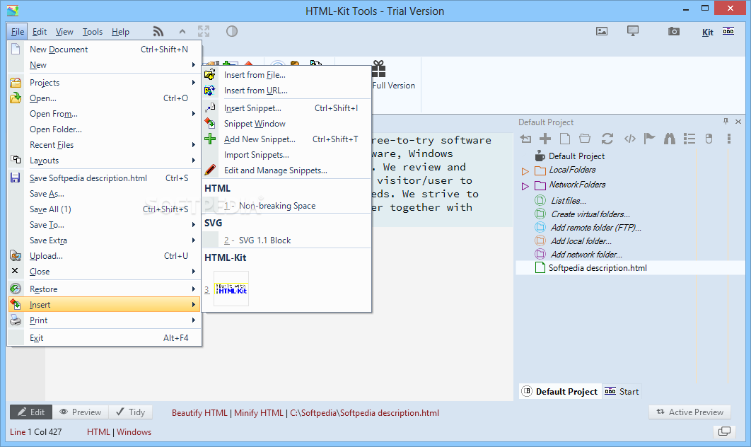Expand the Projects submenu
Screen dimensions: 751x447
tap(105, 83)
